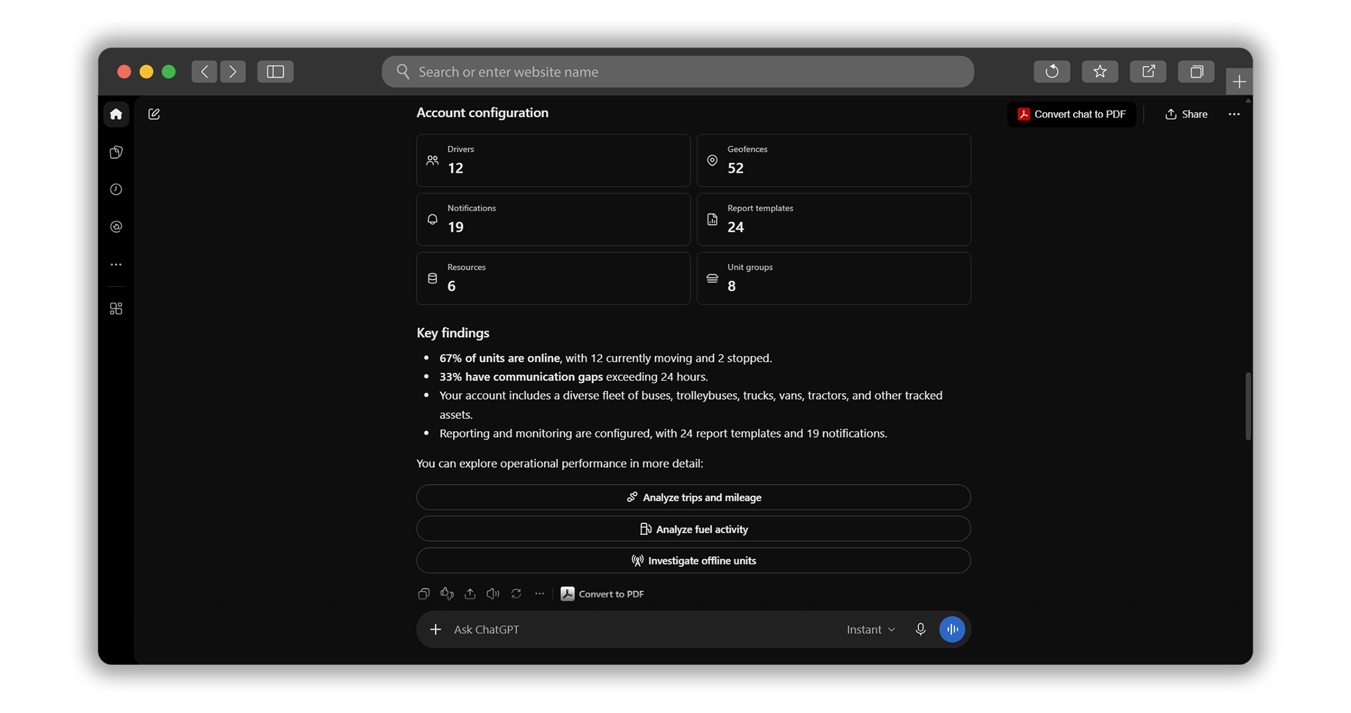Screen dimensions: 1351x713
Task: Select the Geofences 52 card
Action: click(834, 160)
